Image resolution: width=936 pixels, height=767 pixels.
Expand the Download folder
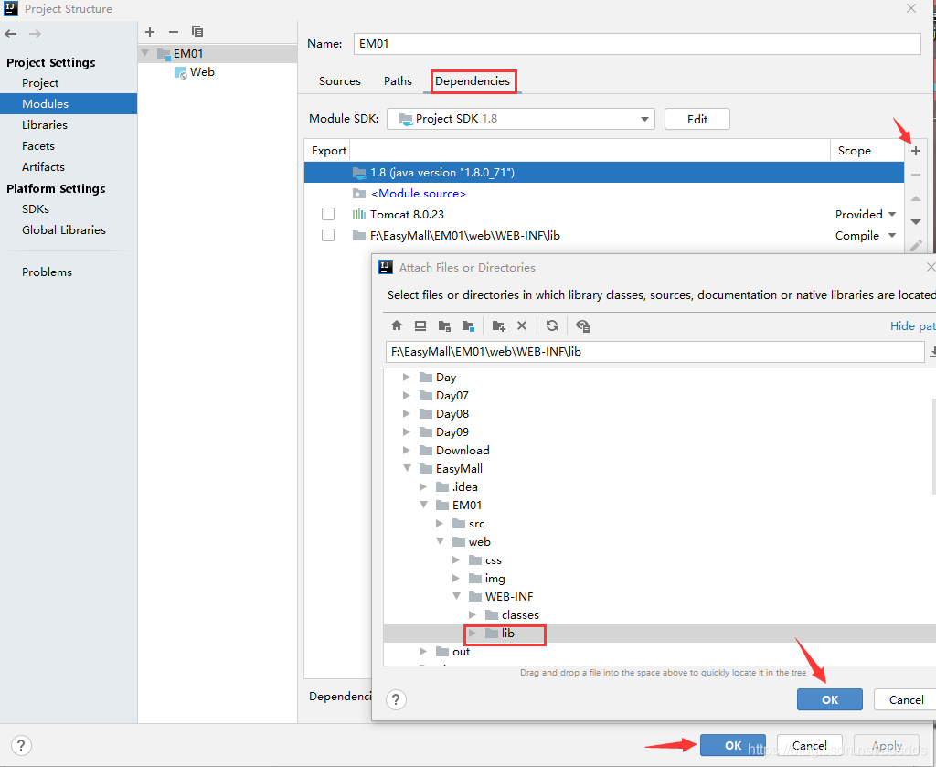coord(407,450)
